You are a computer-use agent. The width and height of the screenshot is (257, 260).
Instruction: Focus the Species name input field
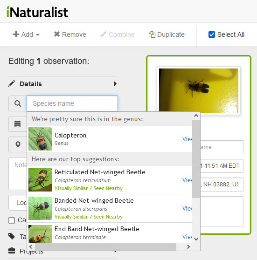tap(72, 103)
